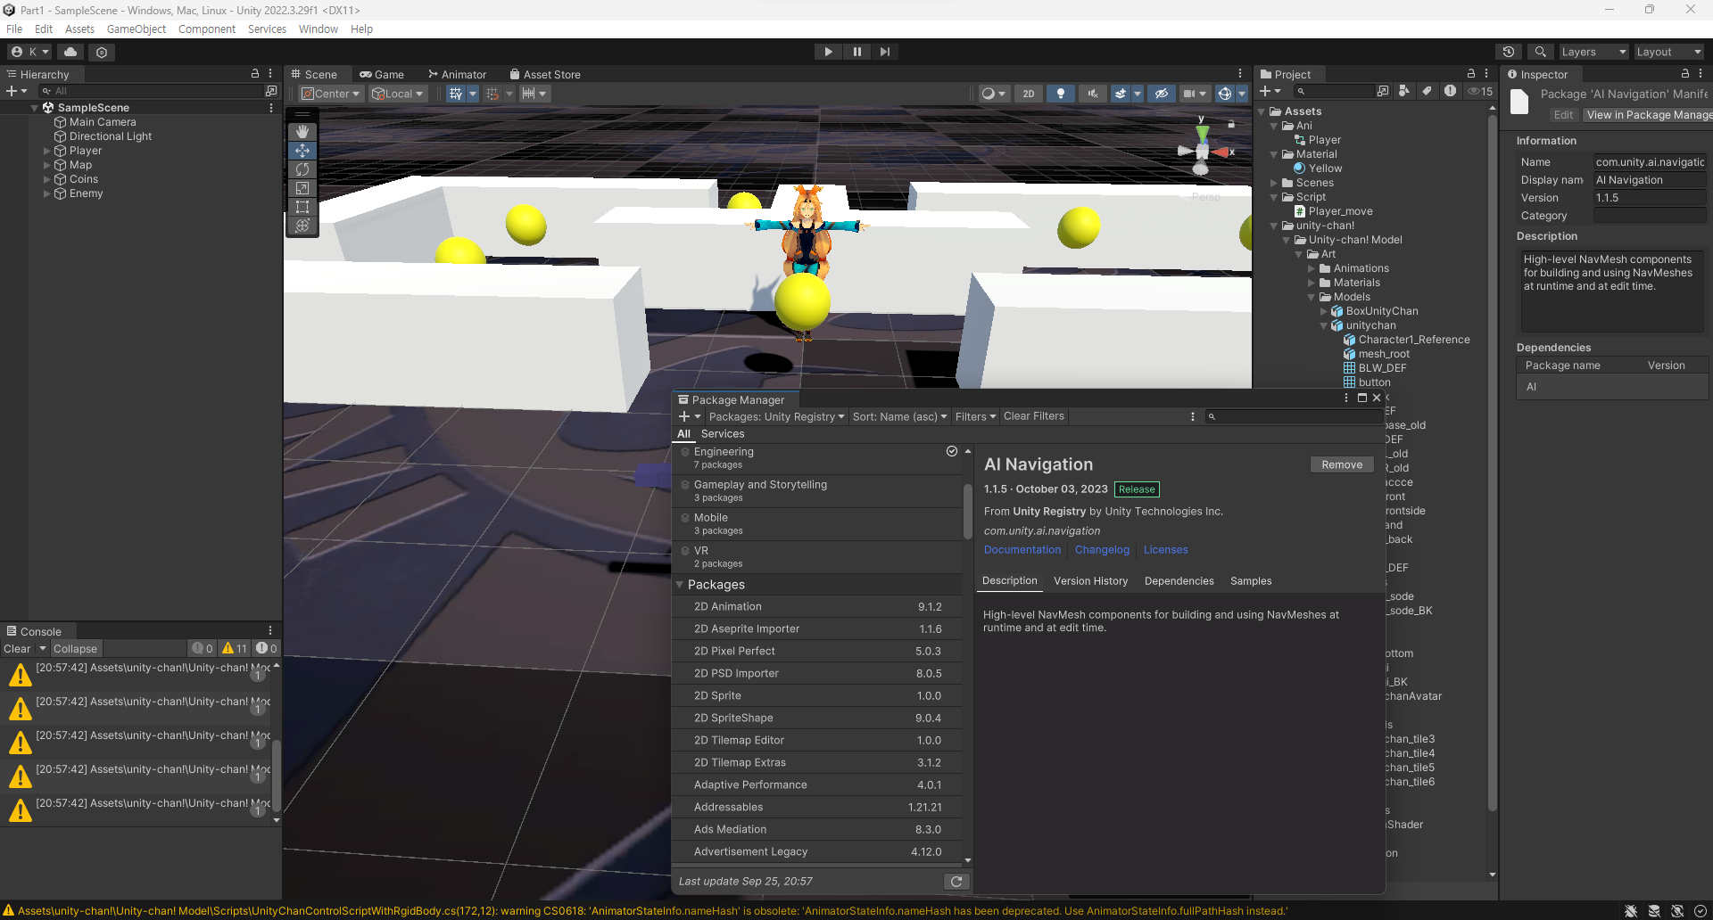1713x920 pixels.
Task: Select the Rotate tool in Scene overlay
Action: tap(302, 169)
